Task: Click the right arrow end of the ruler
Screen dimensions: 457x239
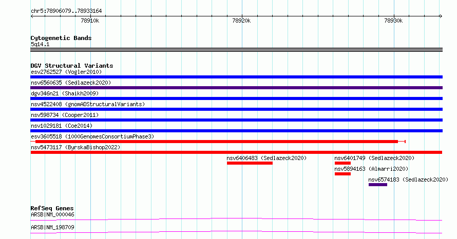Action: click(x=441, y=16)
